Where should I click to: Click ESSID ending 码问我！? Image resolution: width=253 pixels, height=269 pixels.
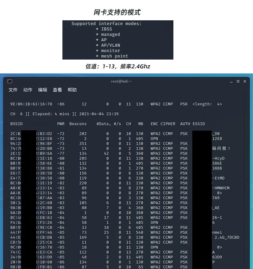pyautogui.click(x=221, y=149)
